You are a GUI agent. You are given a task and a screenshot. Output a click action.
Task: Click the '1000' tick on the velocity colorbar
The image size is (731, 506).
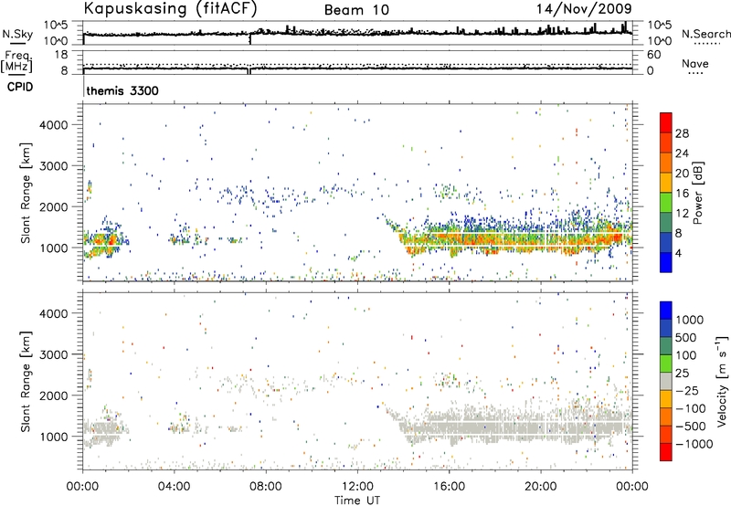690,320
